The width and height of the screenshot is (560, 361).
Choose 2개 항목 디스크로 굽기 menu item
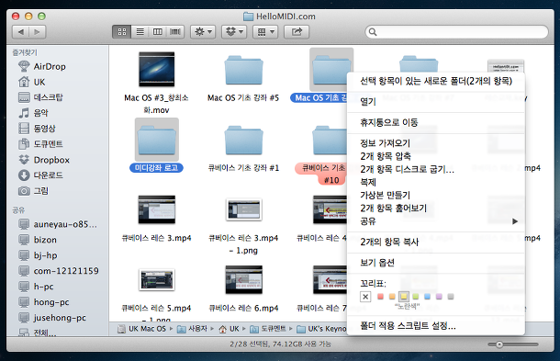coord(436,169)
